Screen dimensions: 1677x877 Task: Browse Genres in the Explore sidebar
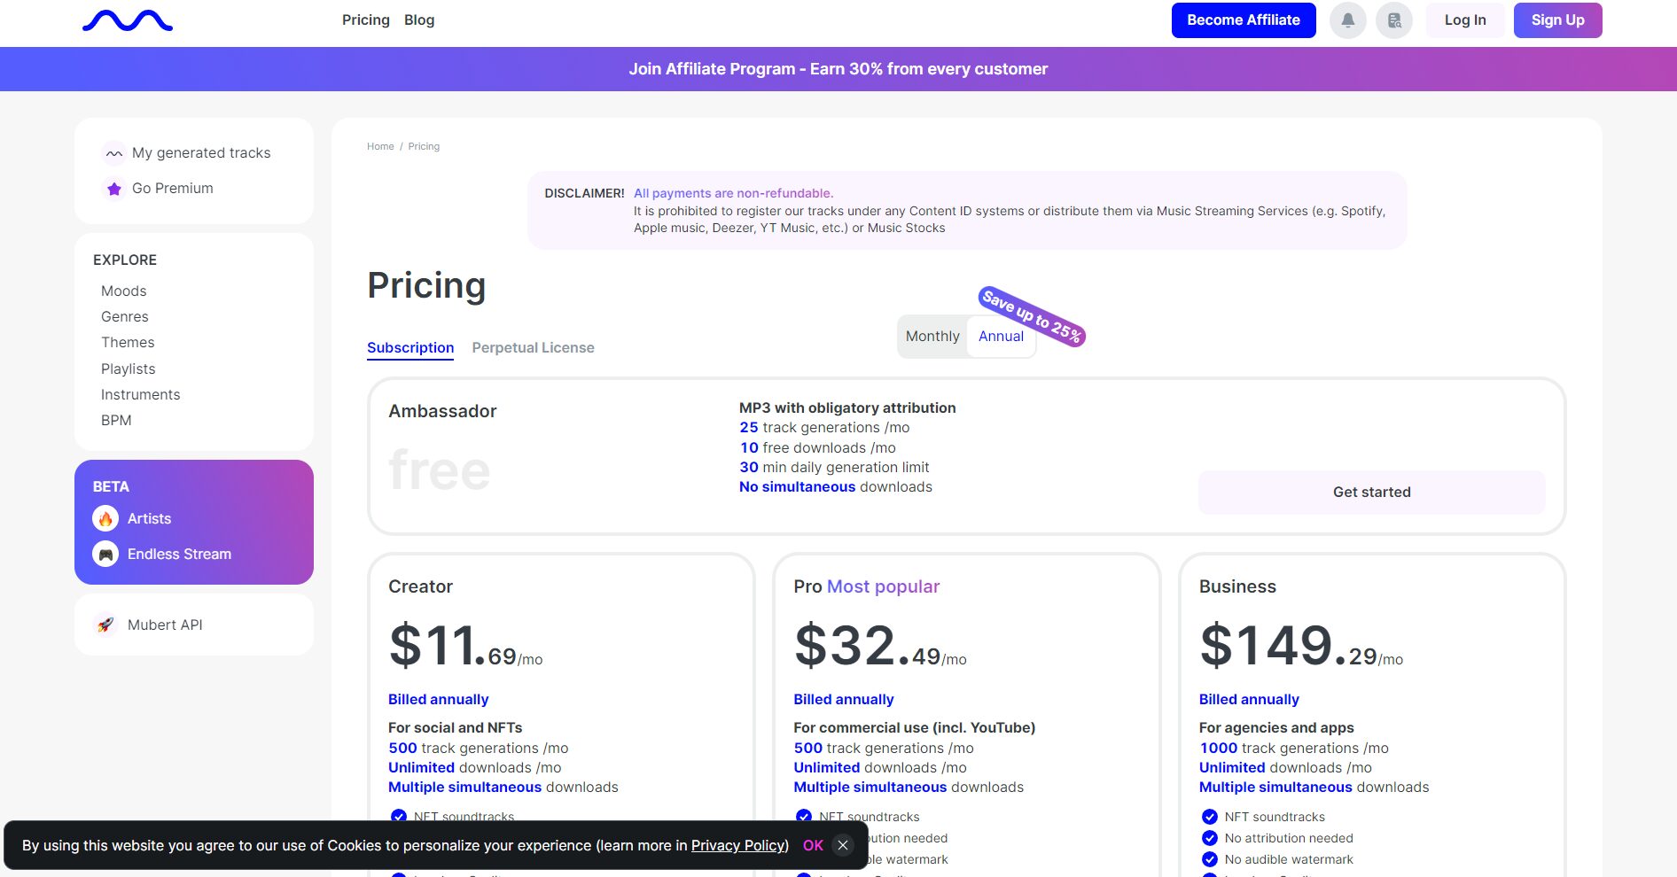tap(125, 317)
